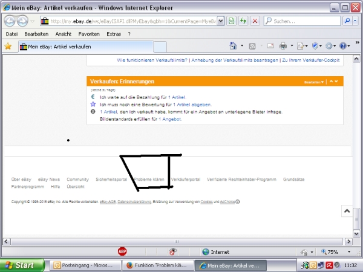Image resolution: width=363 pixels, height=272 pixels.
Task: Expand the Print options dropdown arrow
Action: point(292,45)
